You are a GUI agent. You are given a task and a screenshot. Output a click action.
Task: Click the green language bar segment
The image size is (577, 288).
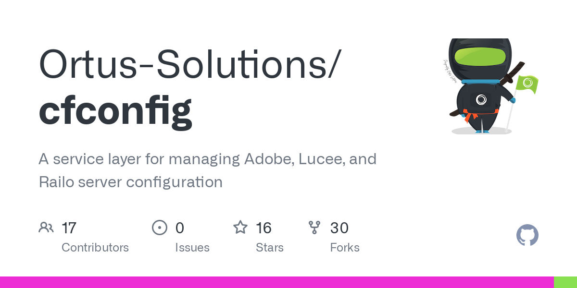pyautogui.click(x=565, y=282)
